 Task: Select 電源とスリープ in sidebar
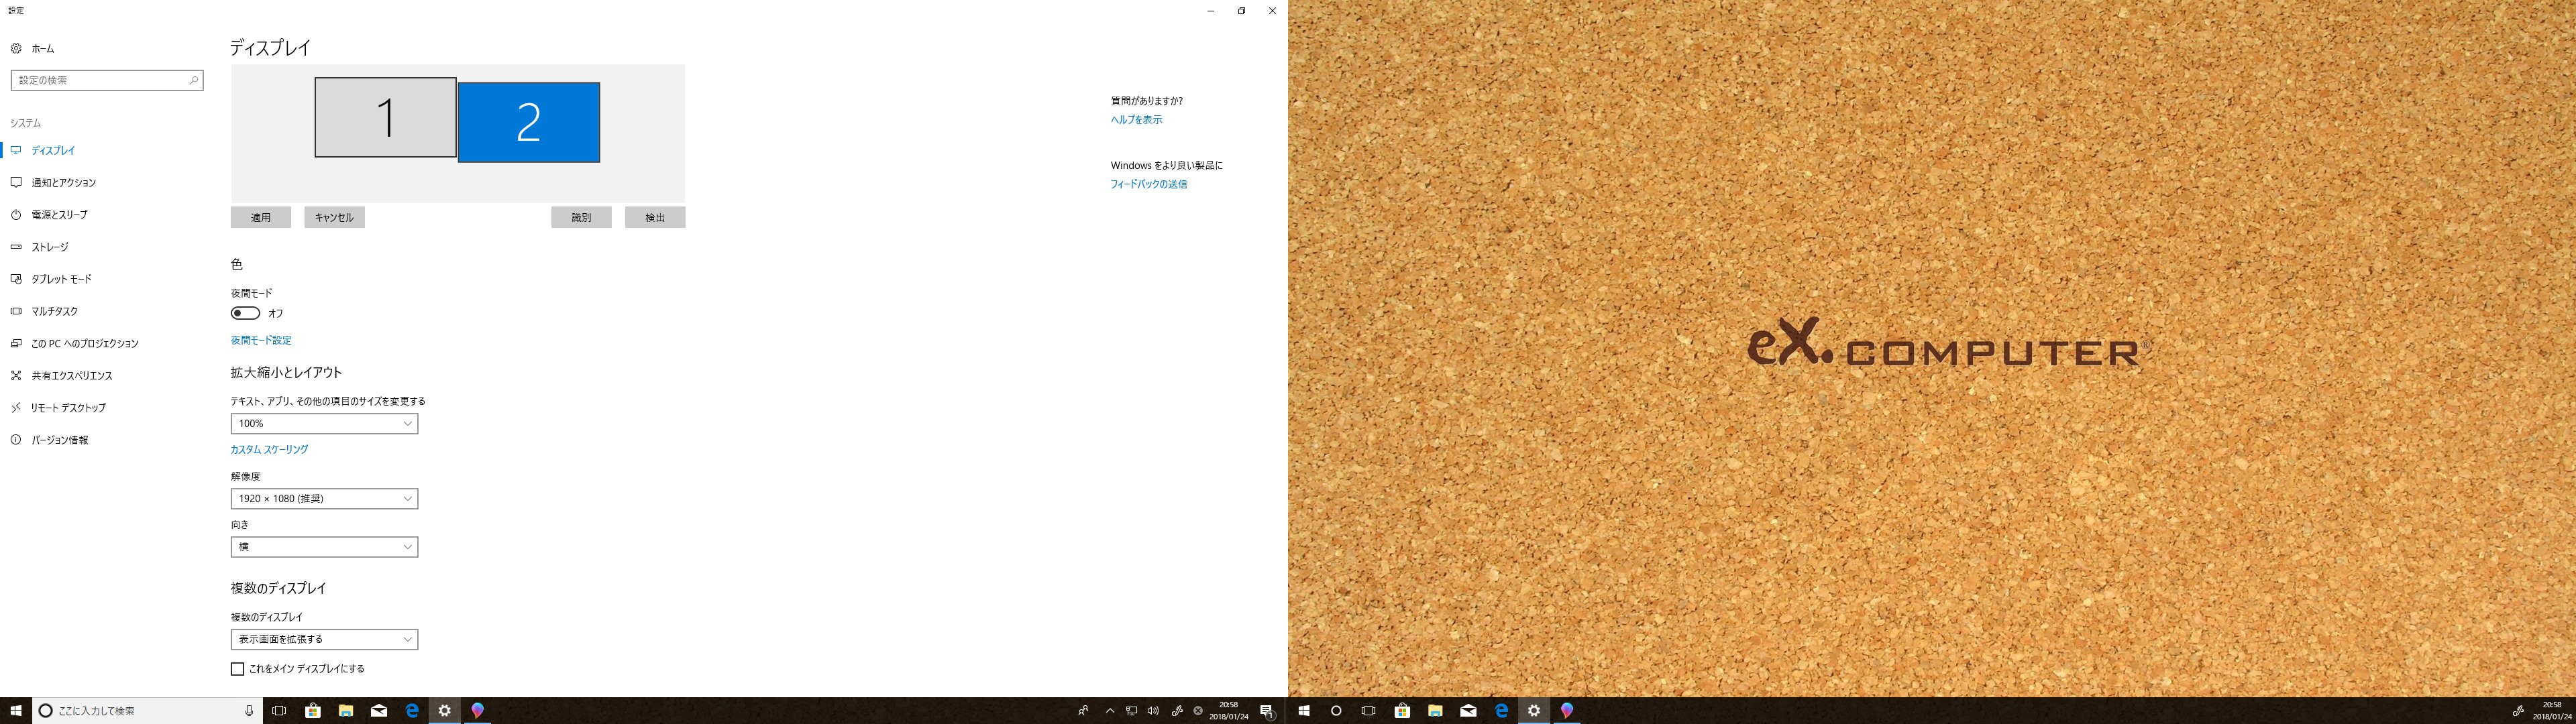[x=59, y=215]
